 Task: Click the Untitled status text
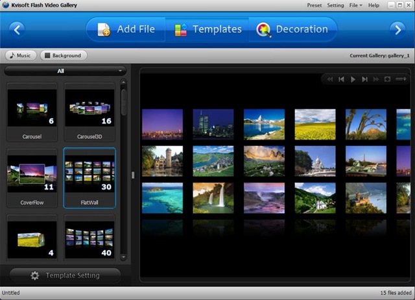(11, 293)
